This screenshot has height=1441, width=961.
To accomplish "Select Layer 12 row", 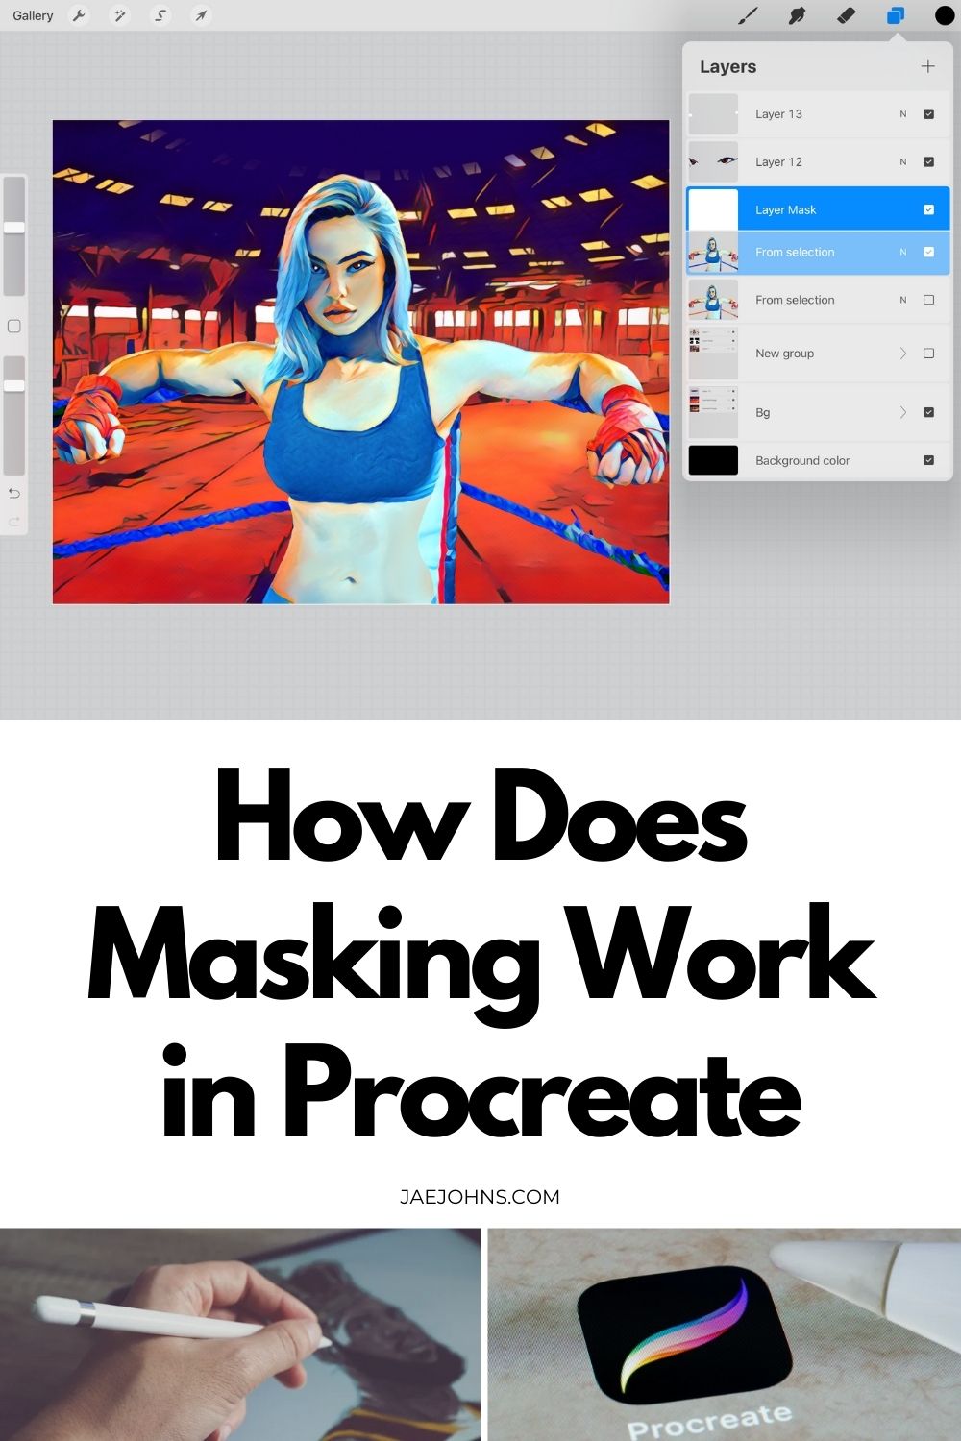I will (x=819, y=162).
